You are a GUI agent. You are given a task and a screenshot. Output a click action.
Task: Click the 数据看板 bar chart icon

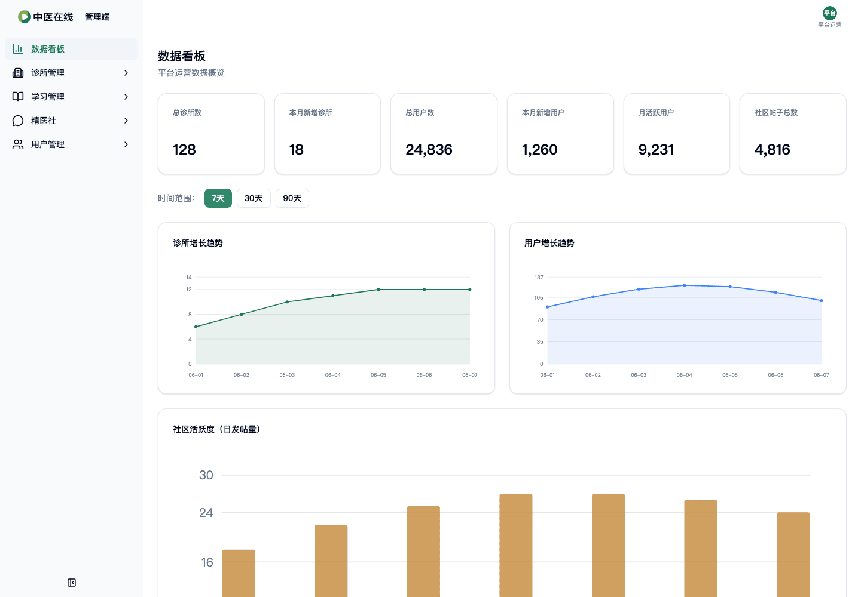(x=18, y=49)
